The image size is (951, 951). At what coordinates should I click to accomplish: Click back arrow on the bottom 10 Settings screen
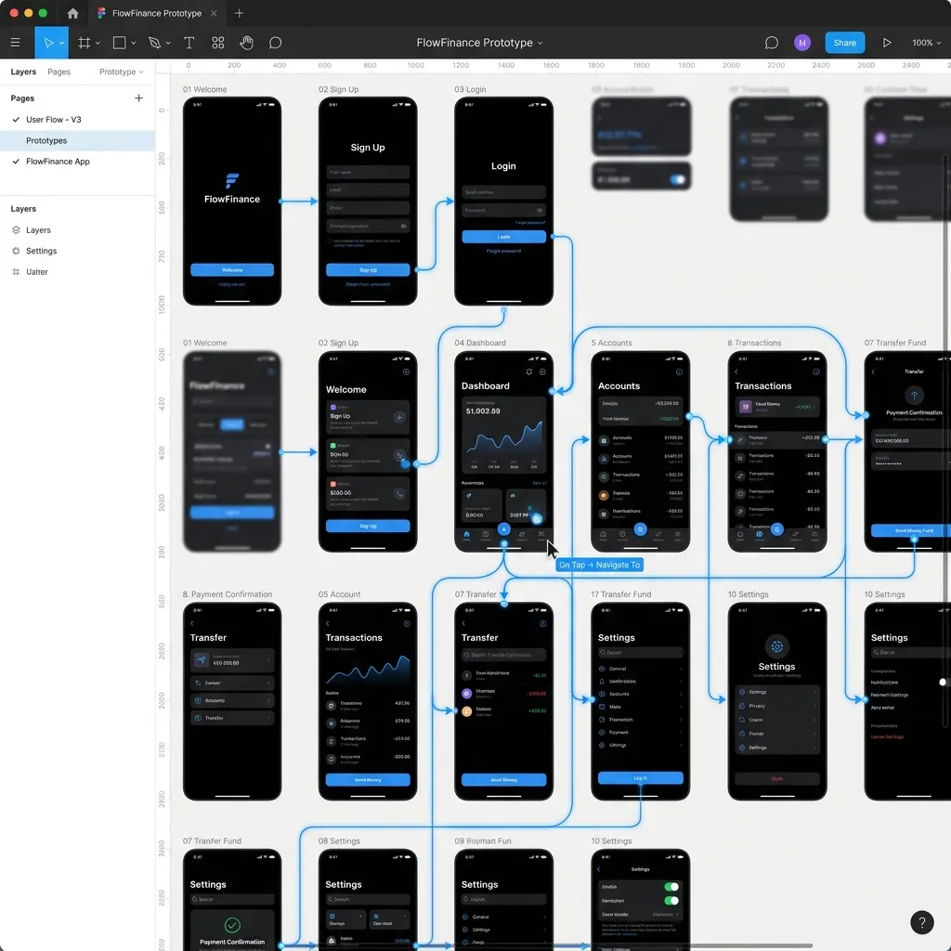(x=599, y=869)
